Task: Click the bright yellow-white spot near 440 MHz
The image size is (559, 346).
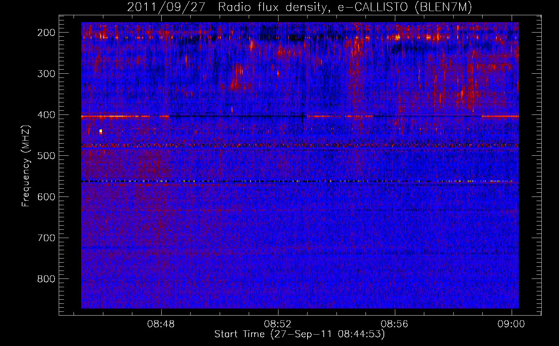Action: click(101, 131)
